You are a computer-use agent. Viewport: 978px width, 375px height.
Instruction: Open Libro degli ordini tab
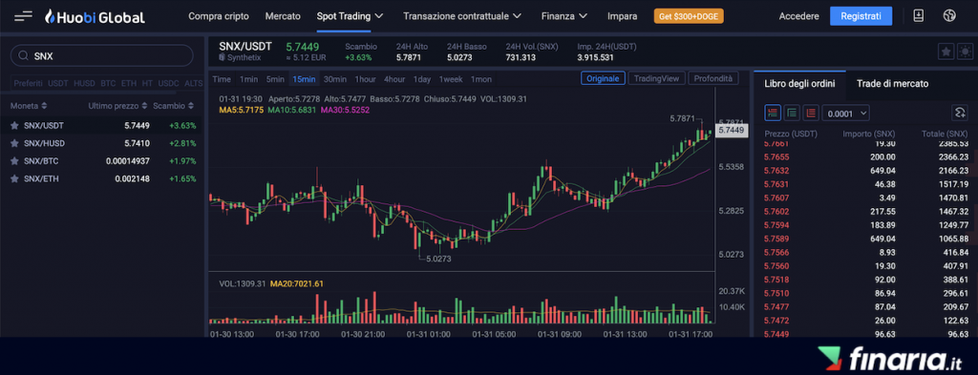pos(799,83)
